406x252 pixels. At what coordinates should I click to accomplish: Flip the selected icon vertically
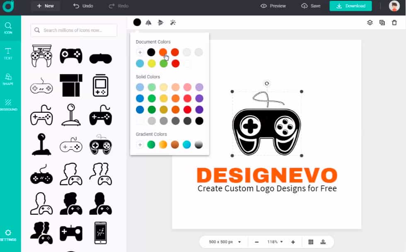point(161,23)
